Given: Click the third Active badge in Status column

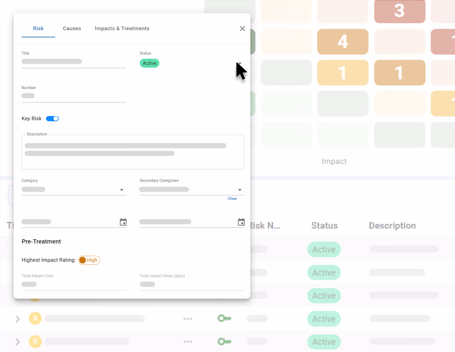Looking at the screenshot, I should [324, 296].
